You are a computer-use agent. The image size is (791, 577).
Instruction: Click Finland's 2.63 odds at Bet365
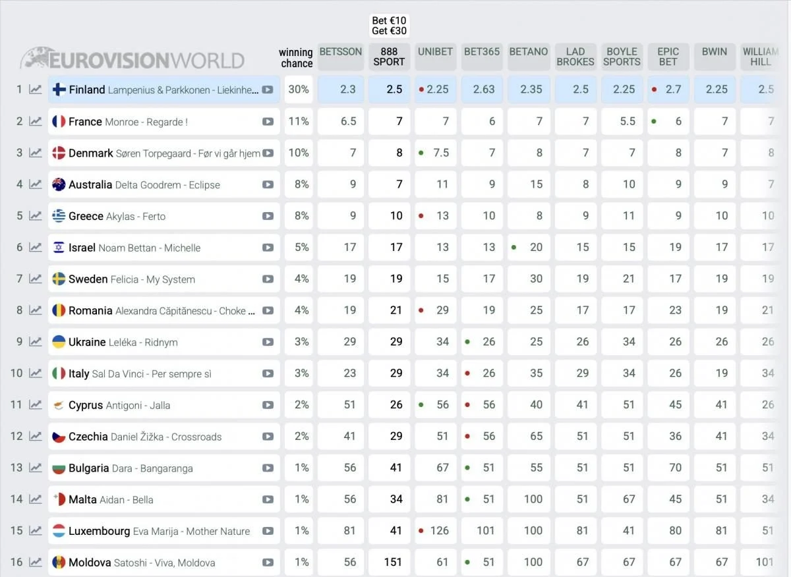click(483, 90)
